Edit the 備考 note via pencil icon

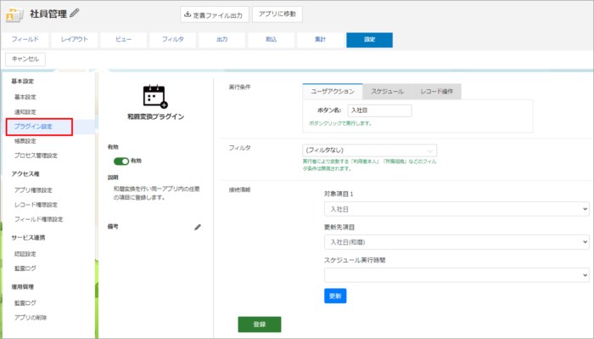click(198, 227)
